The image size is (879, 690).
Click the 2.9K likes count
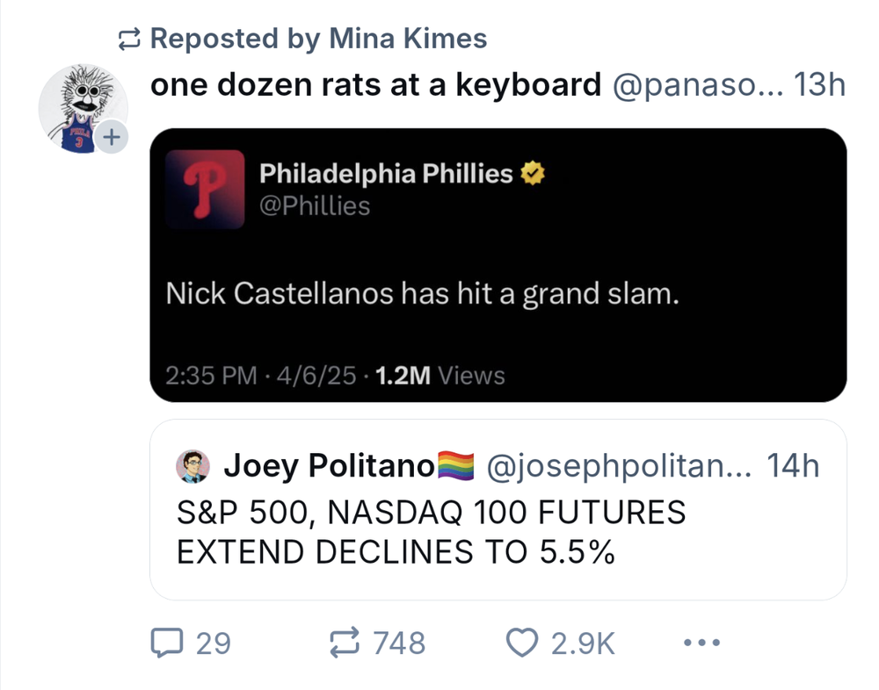coord(581,642)
